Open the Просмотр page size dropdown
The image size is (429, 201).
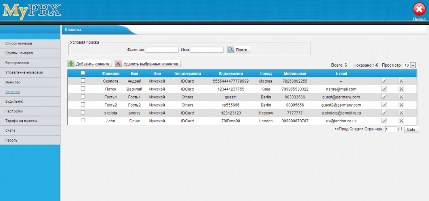(x=410, y=65)
